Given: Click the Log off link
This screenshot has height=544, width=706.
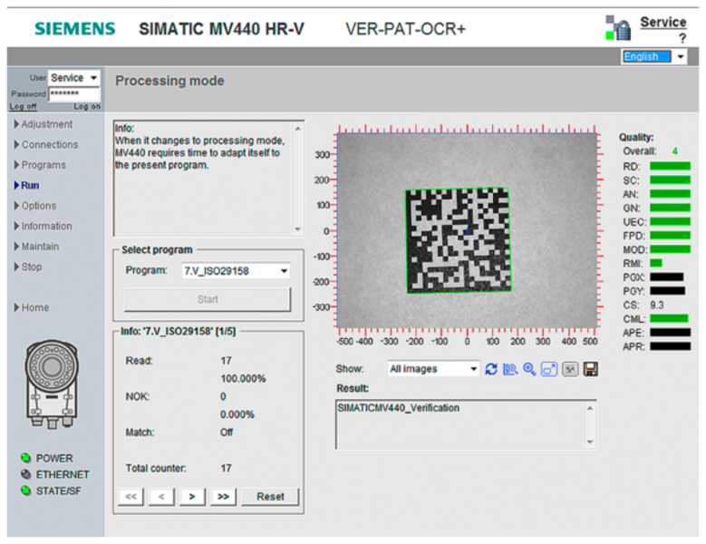Looking at the screenshot, I should 24,106.
